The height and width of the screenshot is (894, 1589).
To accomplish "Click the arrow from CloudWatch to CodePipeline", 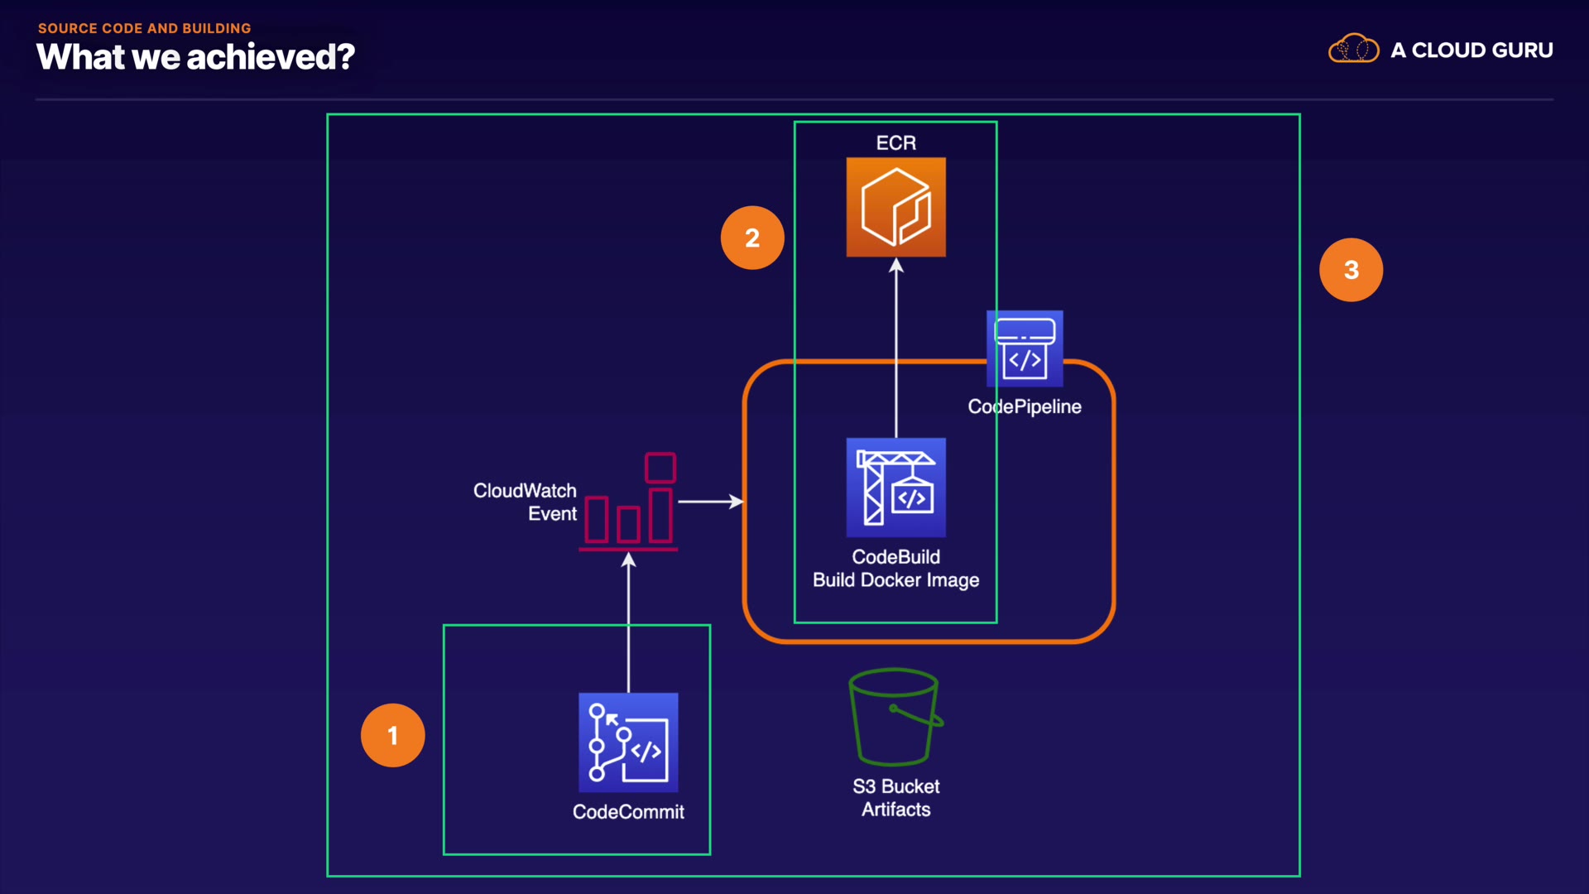I will [709, 502].
